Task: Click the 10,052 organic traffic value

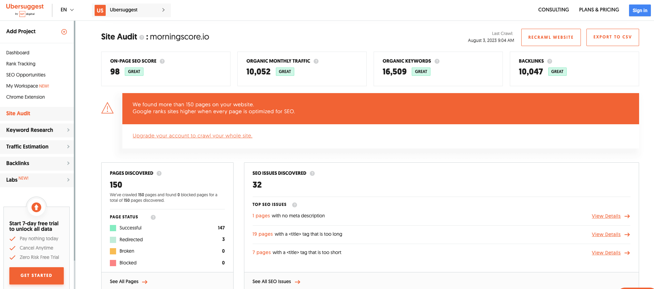Action: click(258, 72)
